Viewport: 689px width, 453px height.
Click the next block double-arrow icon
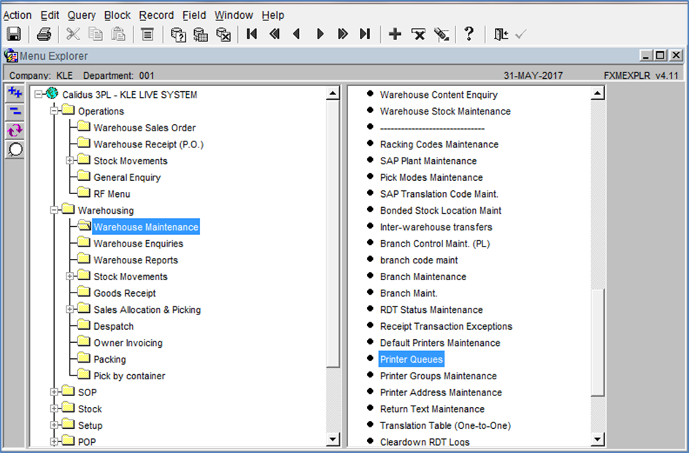point(343,34)
